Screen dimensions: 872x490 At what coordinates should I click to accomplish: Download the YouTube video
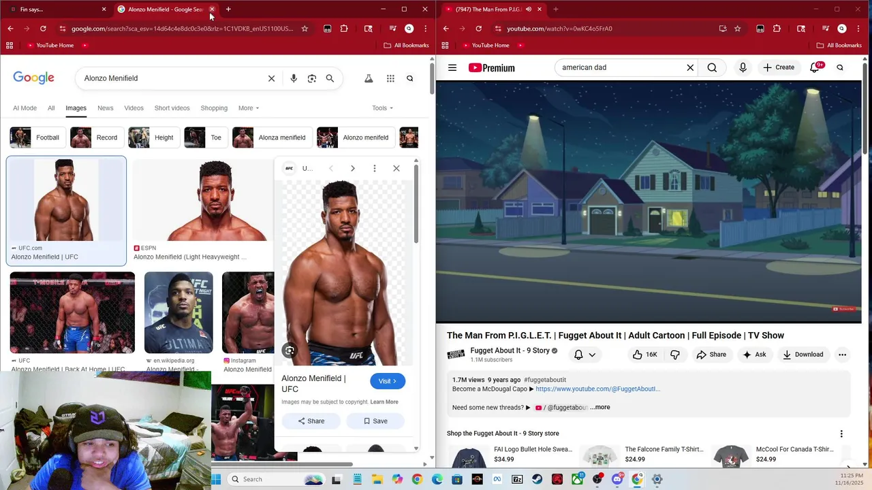(x=803, y=355)
